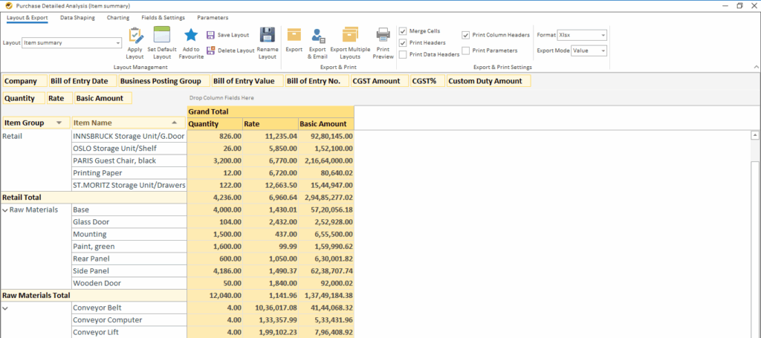
Task: Open Print Preview
Action: pos(383,36)
